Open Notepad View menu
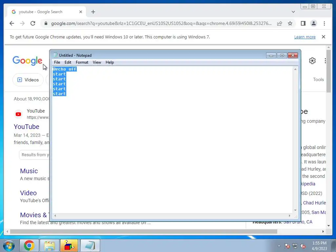The image size is (336, 252). pyautogui.click(x=97, y=62)
